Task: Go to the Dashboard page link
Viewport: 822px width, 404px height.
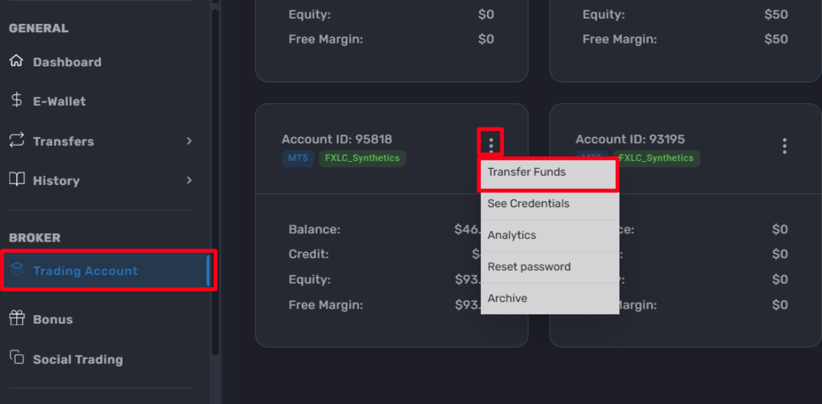Action: (x=67, y=62)
